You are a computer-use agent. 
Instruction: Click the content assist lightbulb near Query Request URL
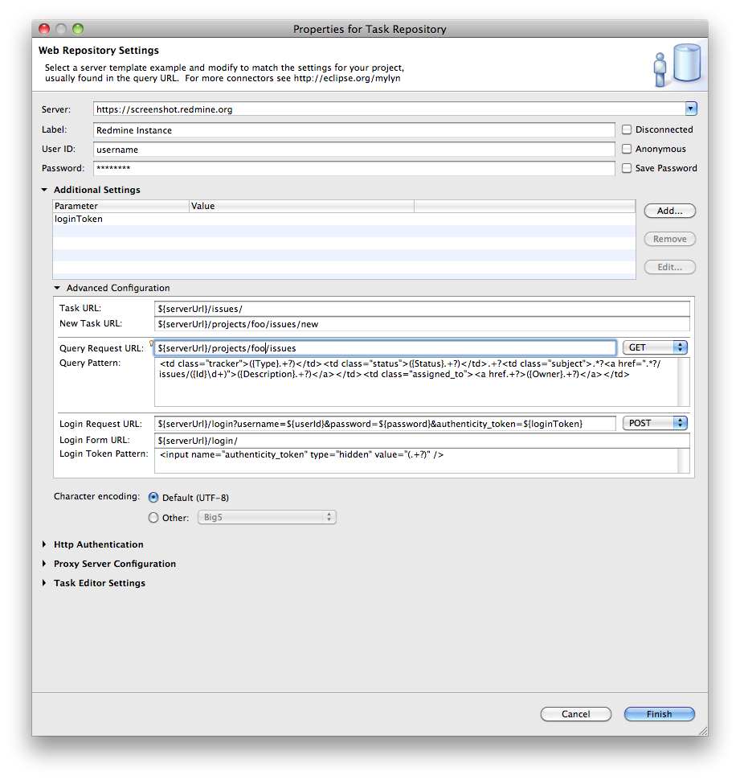[151, 343]
